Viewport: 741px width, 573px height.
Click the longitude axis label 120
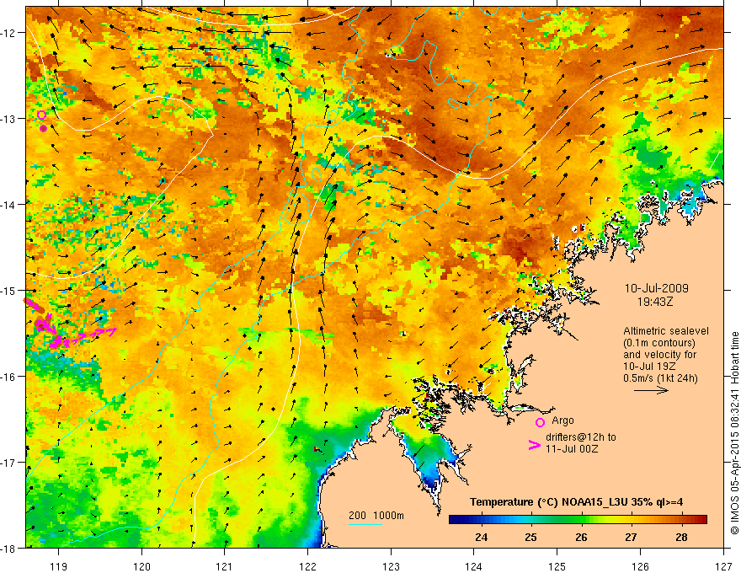(x=141, y=566)
